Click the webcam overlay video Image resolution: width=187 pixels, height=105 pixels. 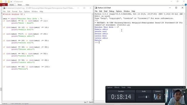tap(176, 97)
